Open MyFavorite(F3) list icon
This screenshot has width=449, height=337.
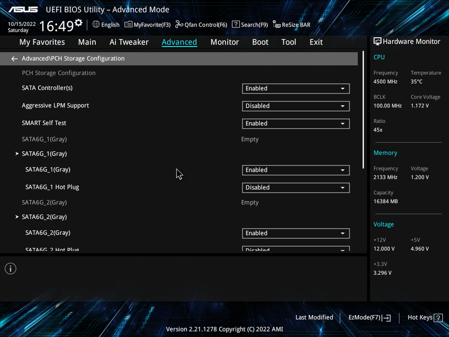(x=128, y=25)
